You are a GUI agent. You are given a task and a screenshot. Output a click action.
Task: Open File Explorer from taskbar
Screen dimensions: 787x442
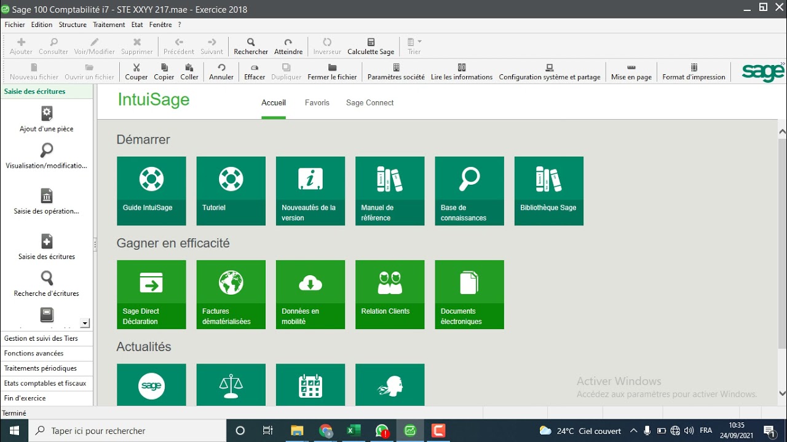pos(297,431)
